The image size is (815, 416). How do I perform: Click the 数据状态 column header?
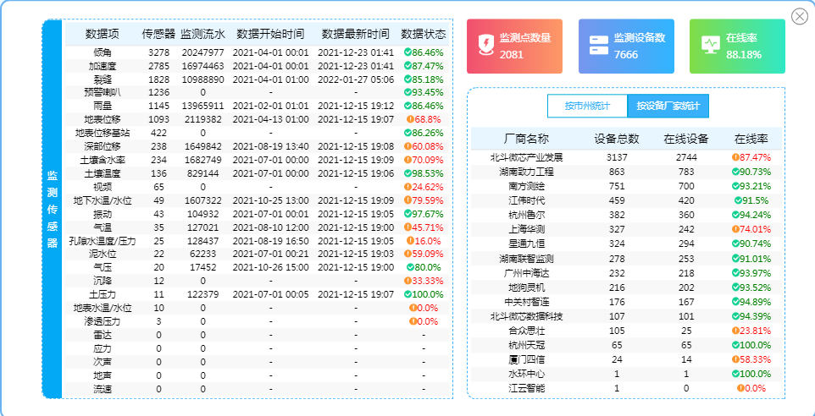[x=423, y=35]
